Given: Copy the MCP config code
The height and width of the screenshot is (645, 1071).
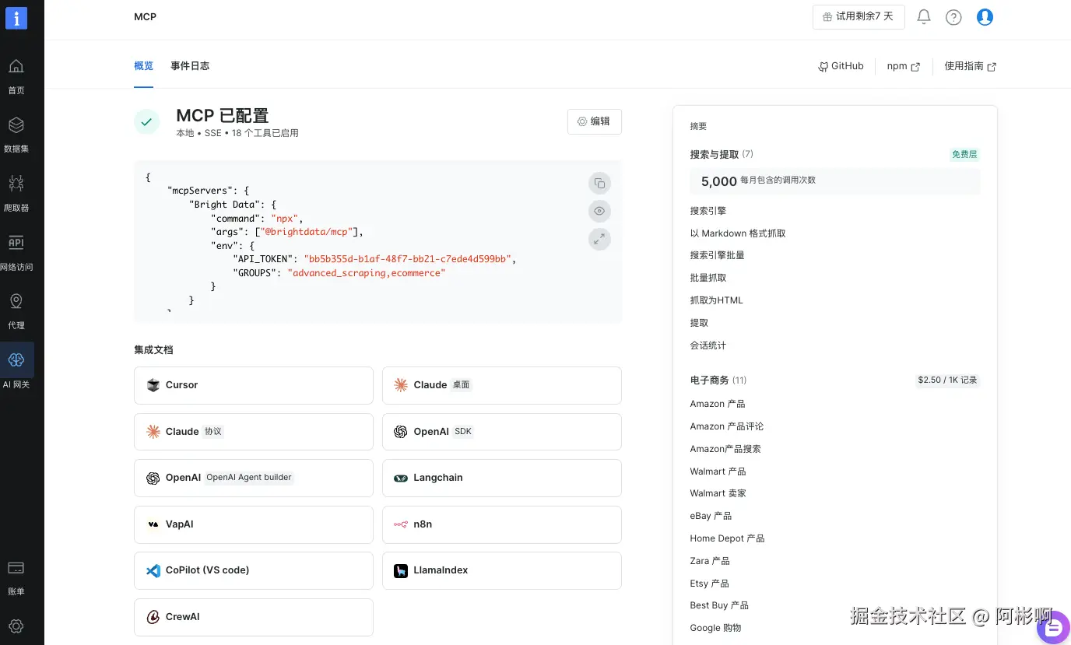Looking at the screenshot, I should click(x=599, y=184).
